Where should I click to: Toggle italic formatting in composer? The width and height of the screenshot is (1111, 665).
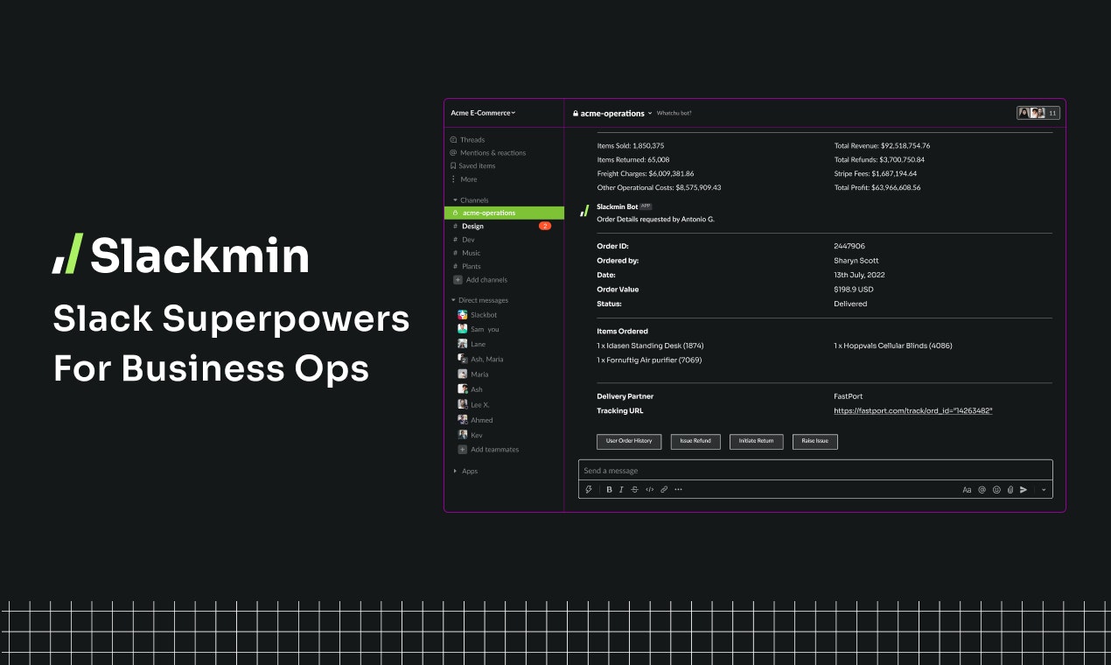(621, 490)
